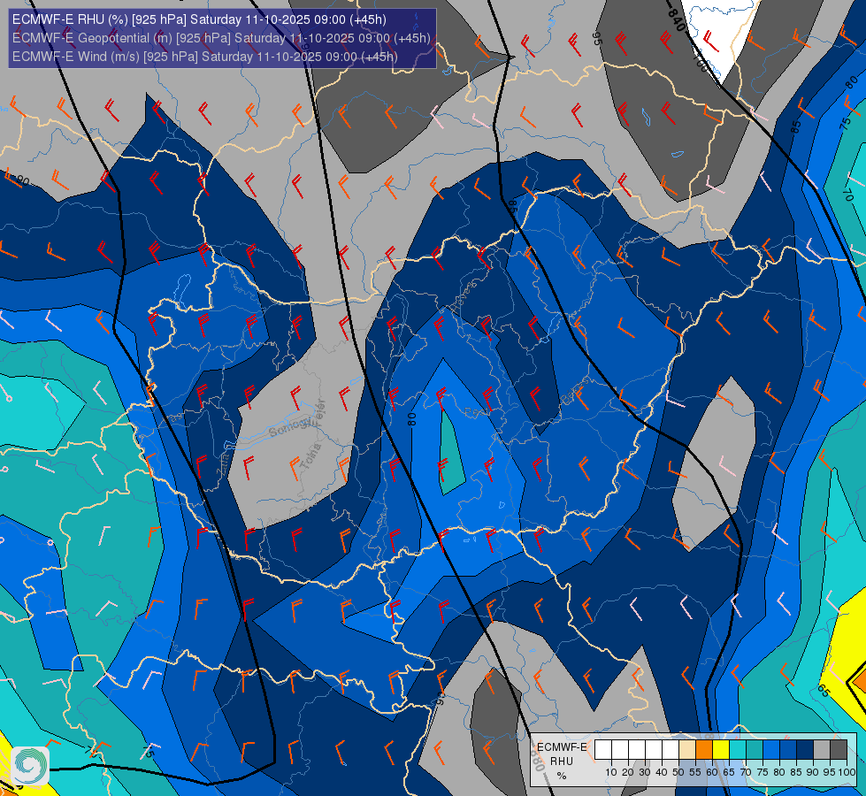This screenshot has width=866, height=796.
Task: Select the yellow 60–65% legend swatch
Action: point(721,749)
